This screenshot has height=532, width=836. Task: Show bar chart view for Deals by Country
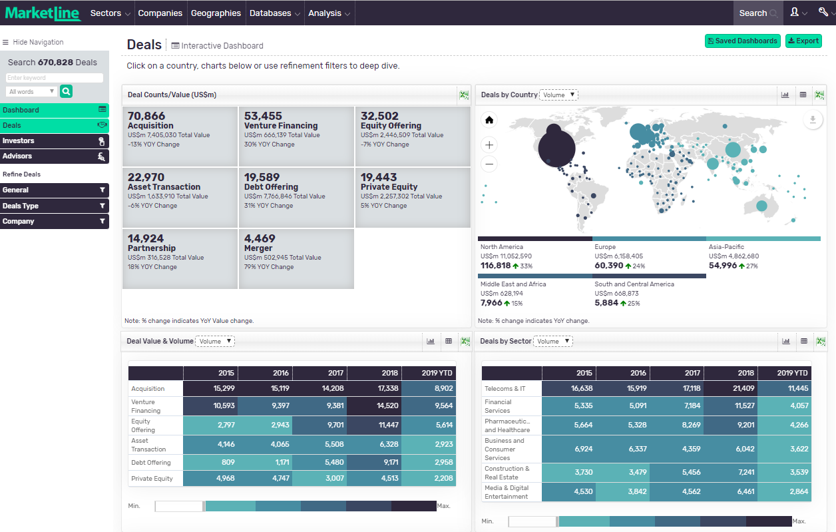(785, 95)
